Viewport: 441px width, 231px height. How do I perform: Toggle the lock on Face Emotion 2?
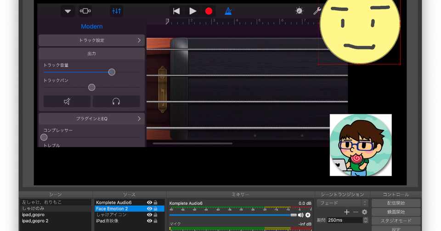tap(156, 208)
